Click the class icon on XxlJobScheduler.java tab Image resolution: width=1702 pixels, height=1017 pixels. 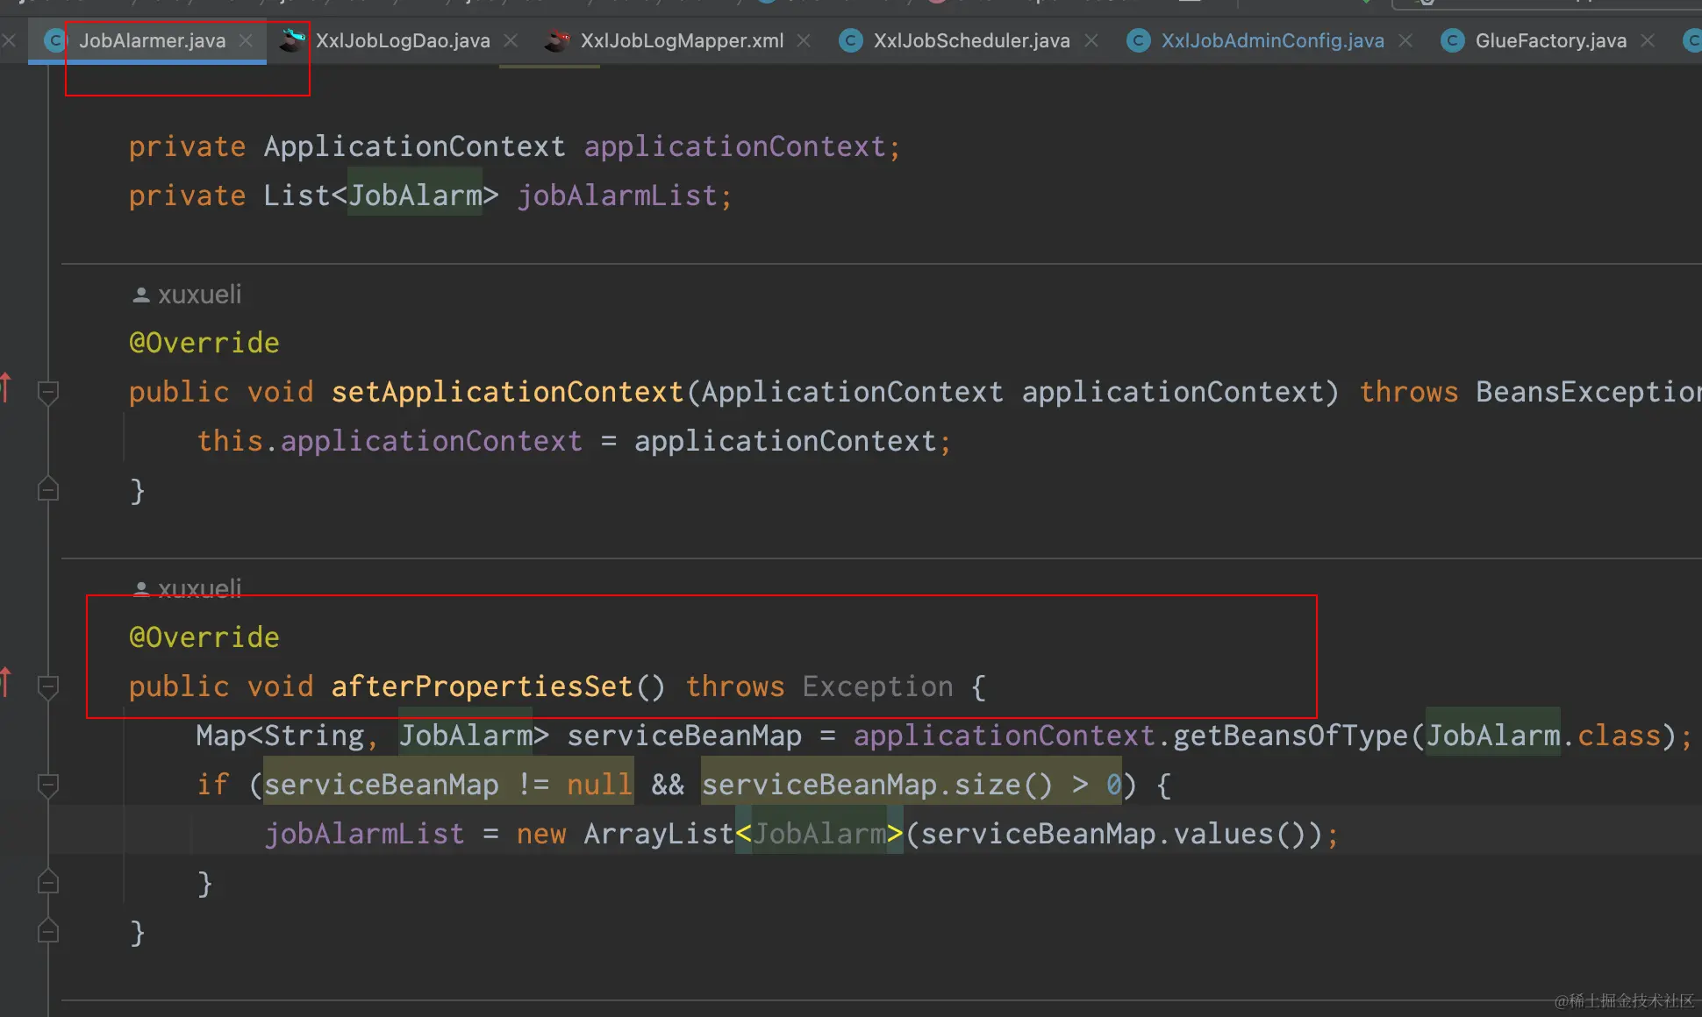850,40
